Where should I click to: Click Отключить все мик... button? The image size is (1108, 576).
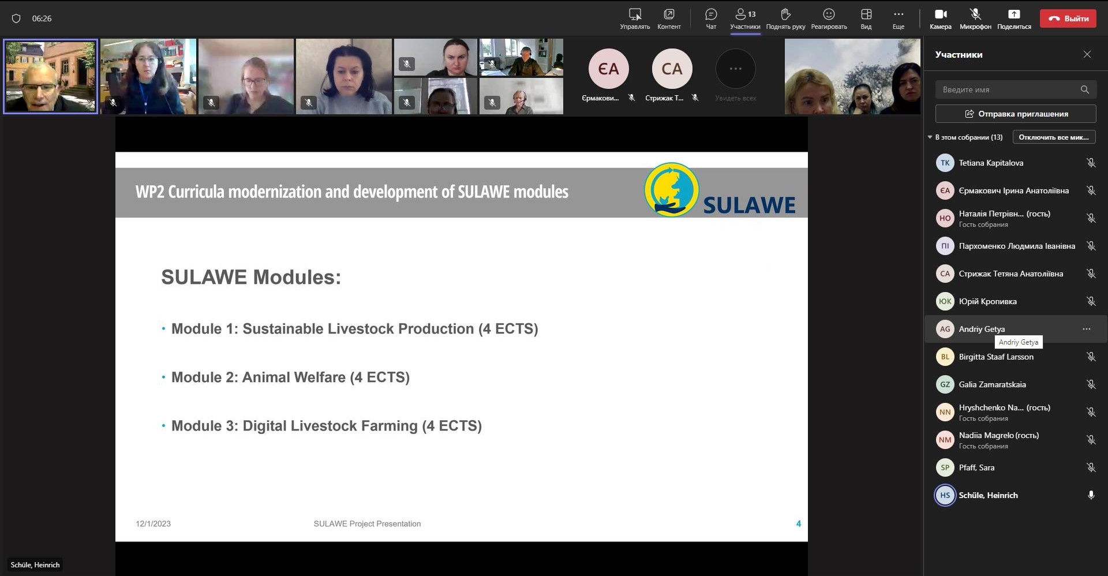[x=1054, y=137]
